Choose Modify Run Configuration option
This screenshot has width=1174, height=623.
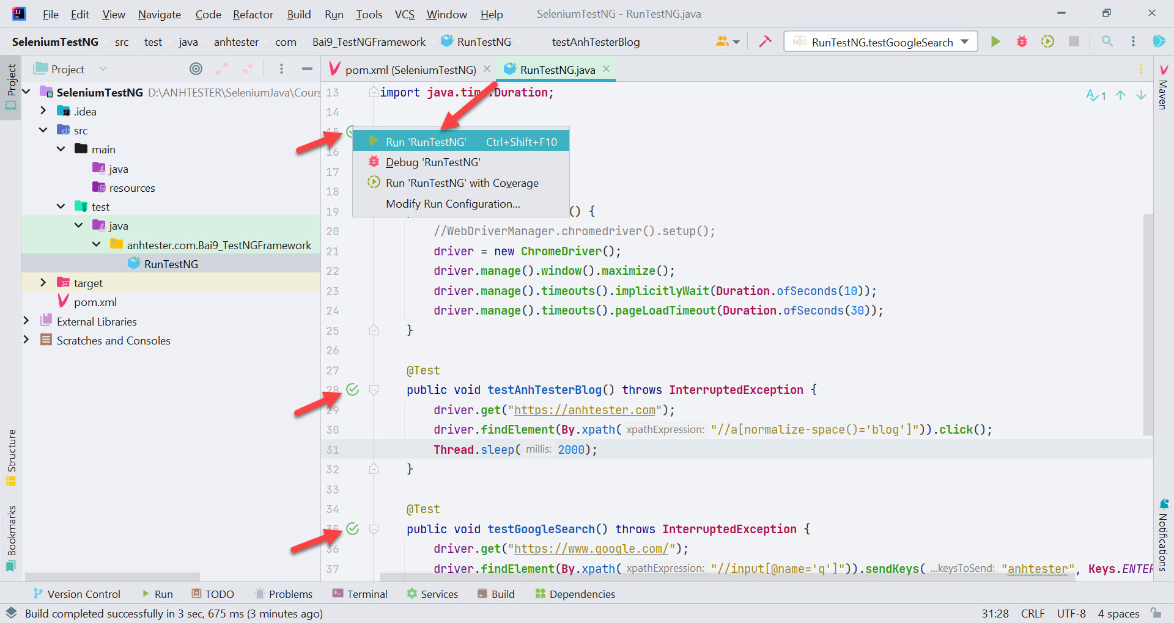(x=461, y=203)
